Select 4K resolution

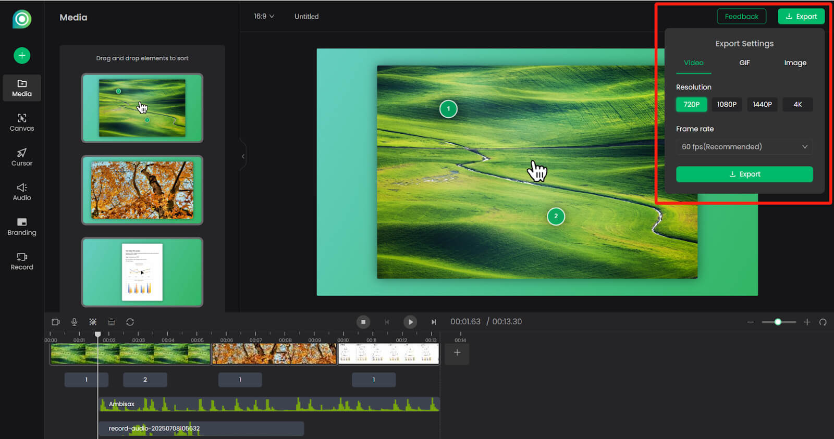pyautogui.click(x=798, y=104)
